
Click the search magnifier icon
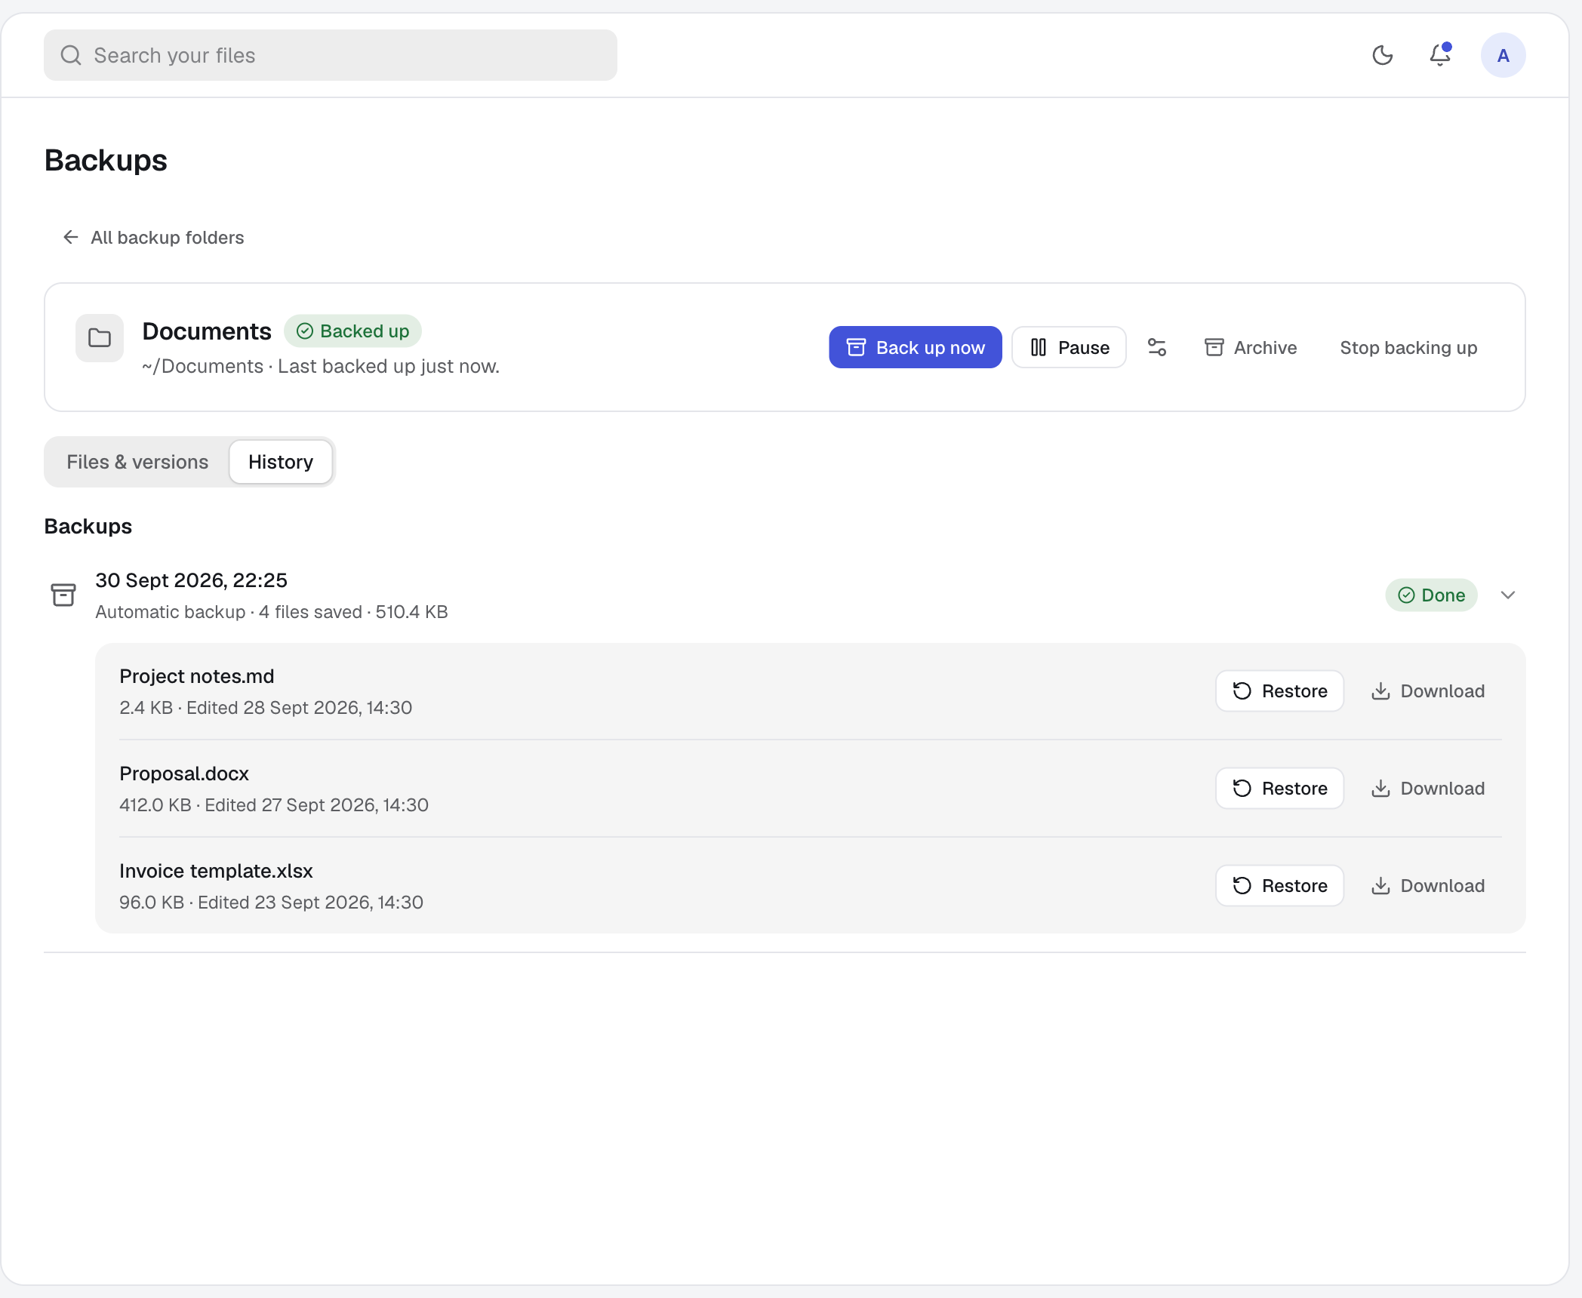click(71, 55)
